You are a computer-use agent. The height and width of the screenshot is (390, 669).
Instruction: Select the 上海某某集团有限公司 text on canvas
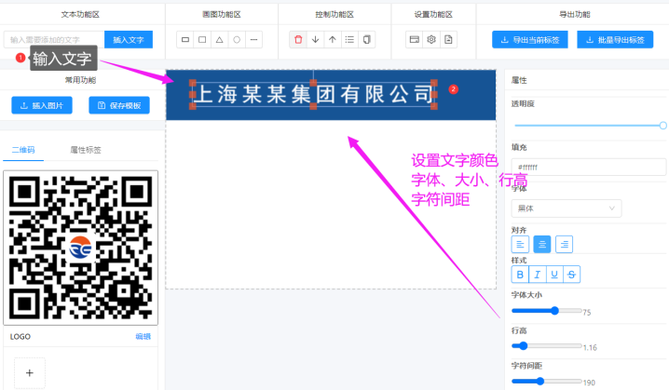click(313, 94)
